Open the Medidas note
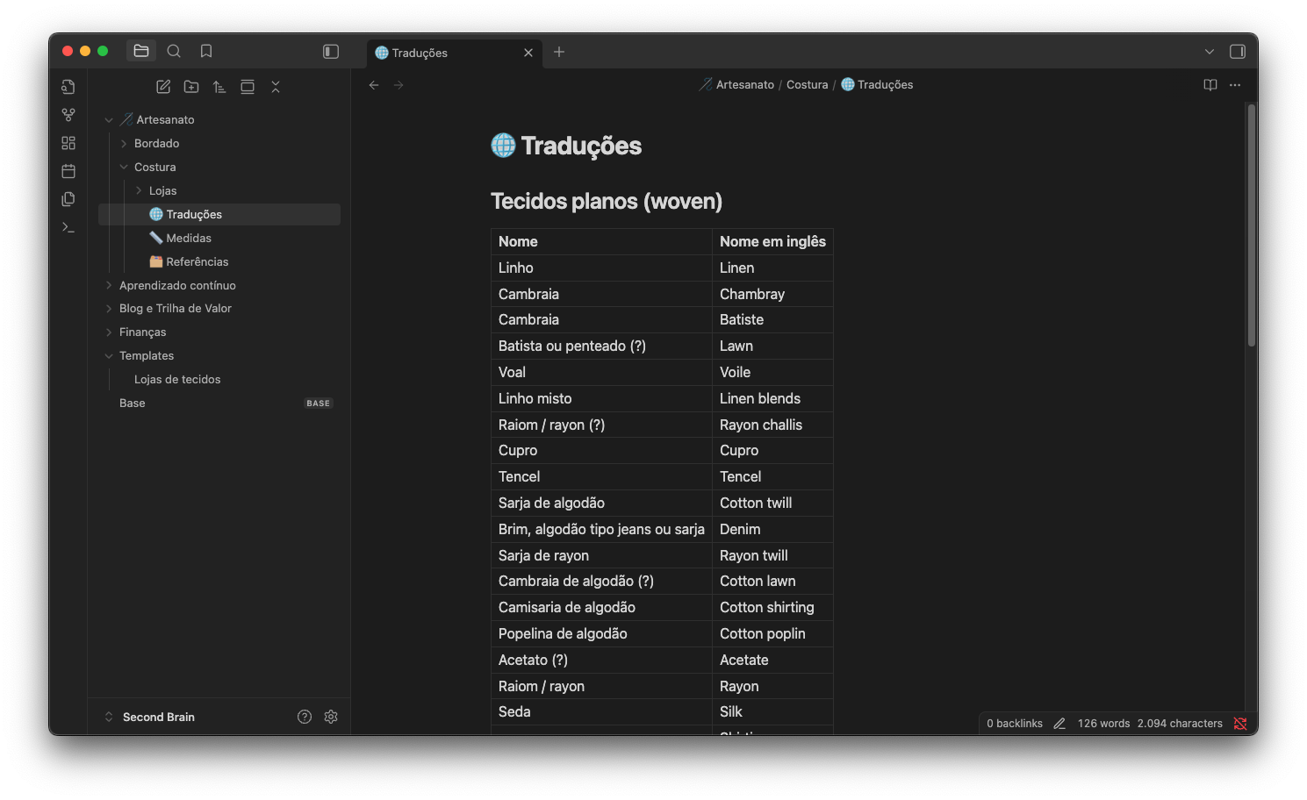1307x800 pixels. [x=189, y=238]
